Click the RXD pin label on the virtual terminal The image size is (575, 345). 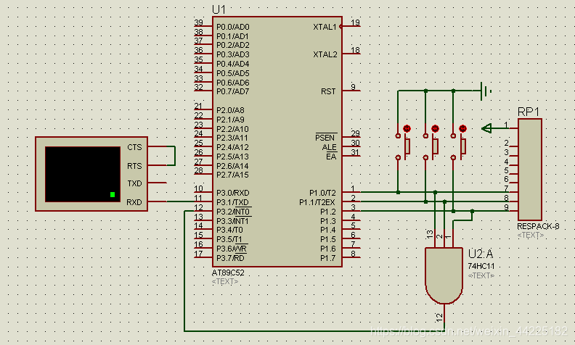pos(134,202)
